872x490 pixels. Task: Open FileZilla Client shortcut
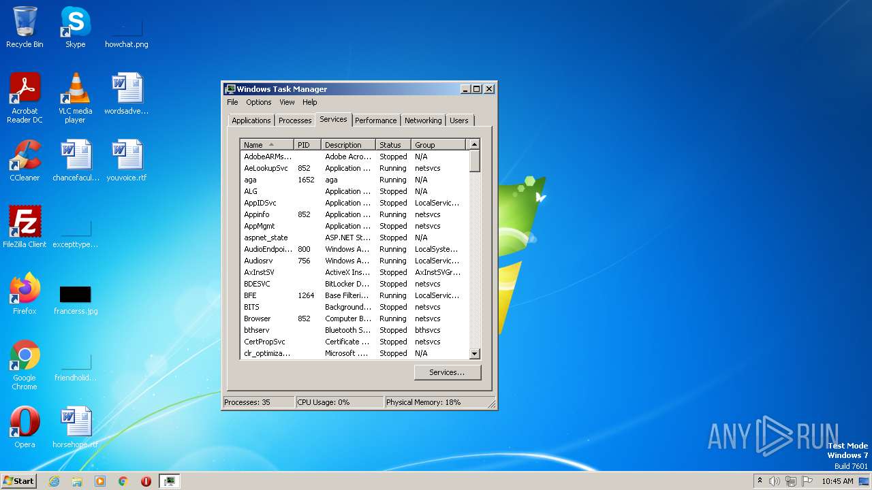(x=25, y=227)
